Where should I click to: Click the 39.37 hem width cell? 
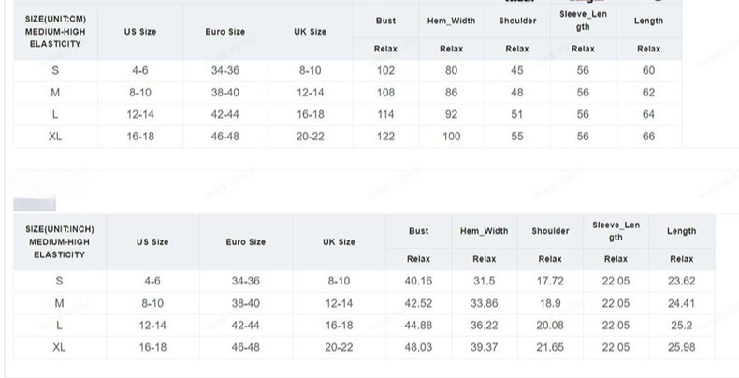[484, 346]
